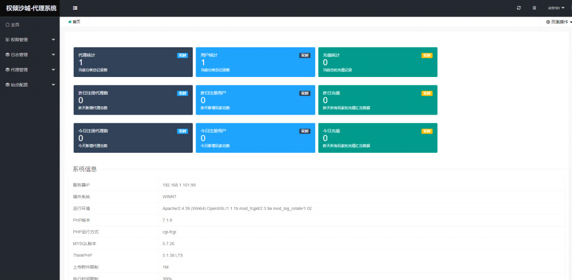
Task: Click the trash icon beside admin
Action: [534, 8]
